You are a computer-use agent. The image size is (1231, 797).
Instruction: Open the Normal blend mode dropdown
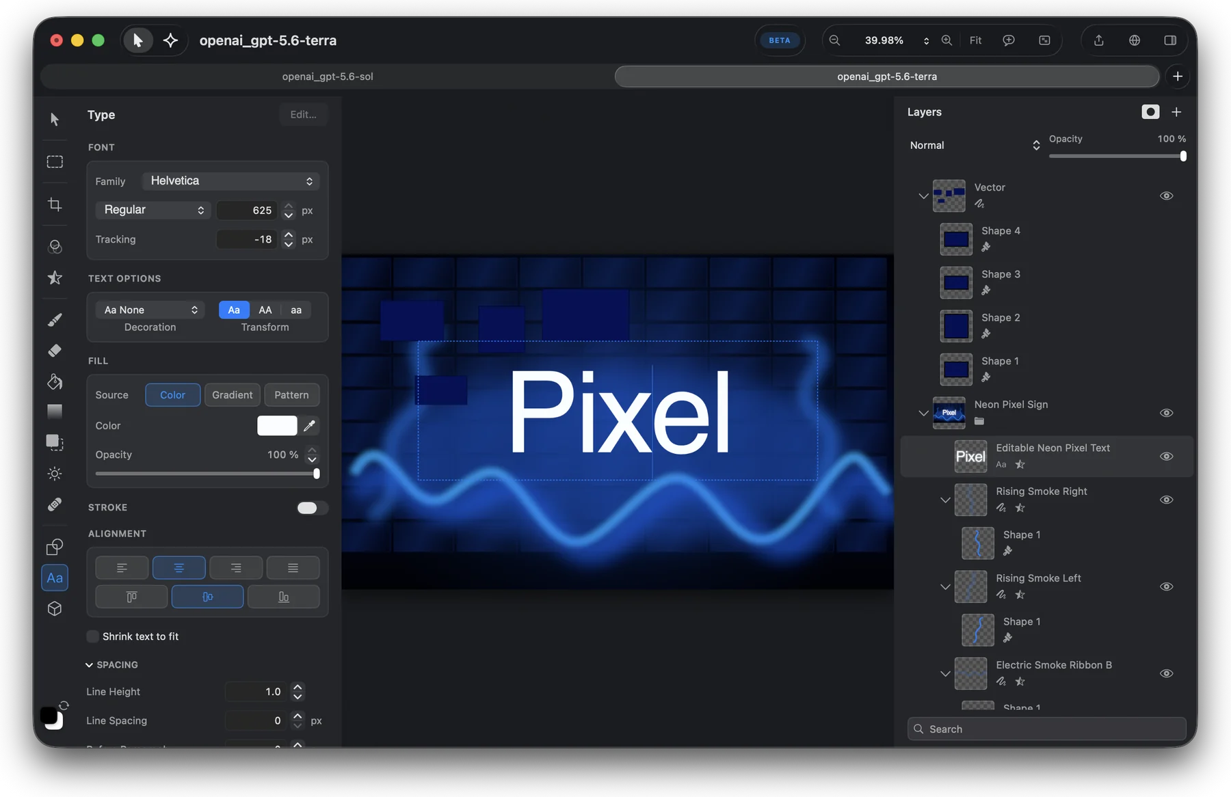(975, 145)
